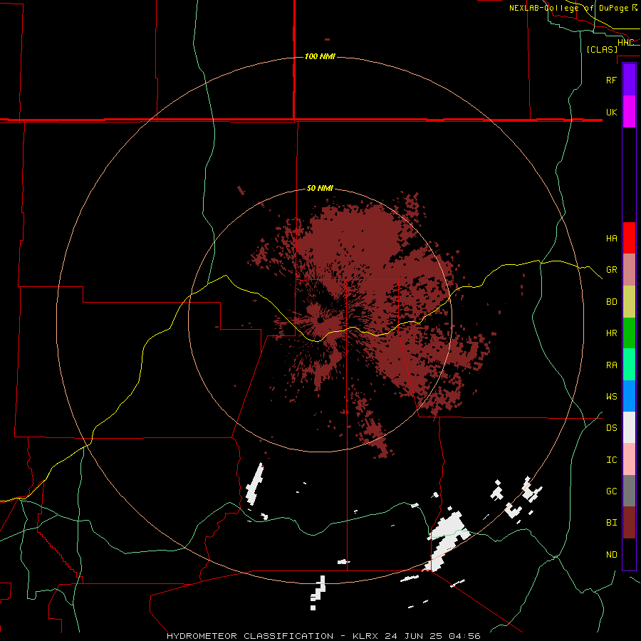Select the yellow BD legend swatch
Screen dimensions: 641x641
coord(629,302)
